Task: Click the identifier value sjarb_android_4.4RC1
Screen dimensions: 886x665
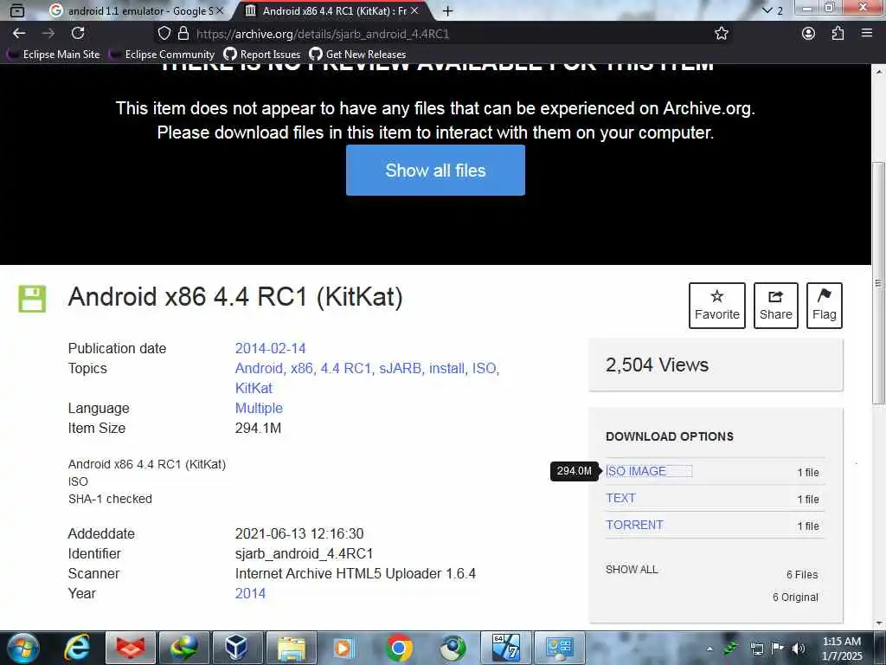Action: 304,553
